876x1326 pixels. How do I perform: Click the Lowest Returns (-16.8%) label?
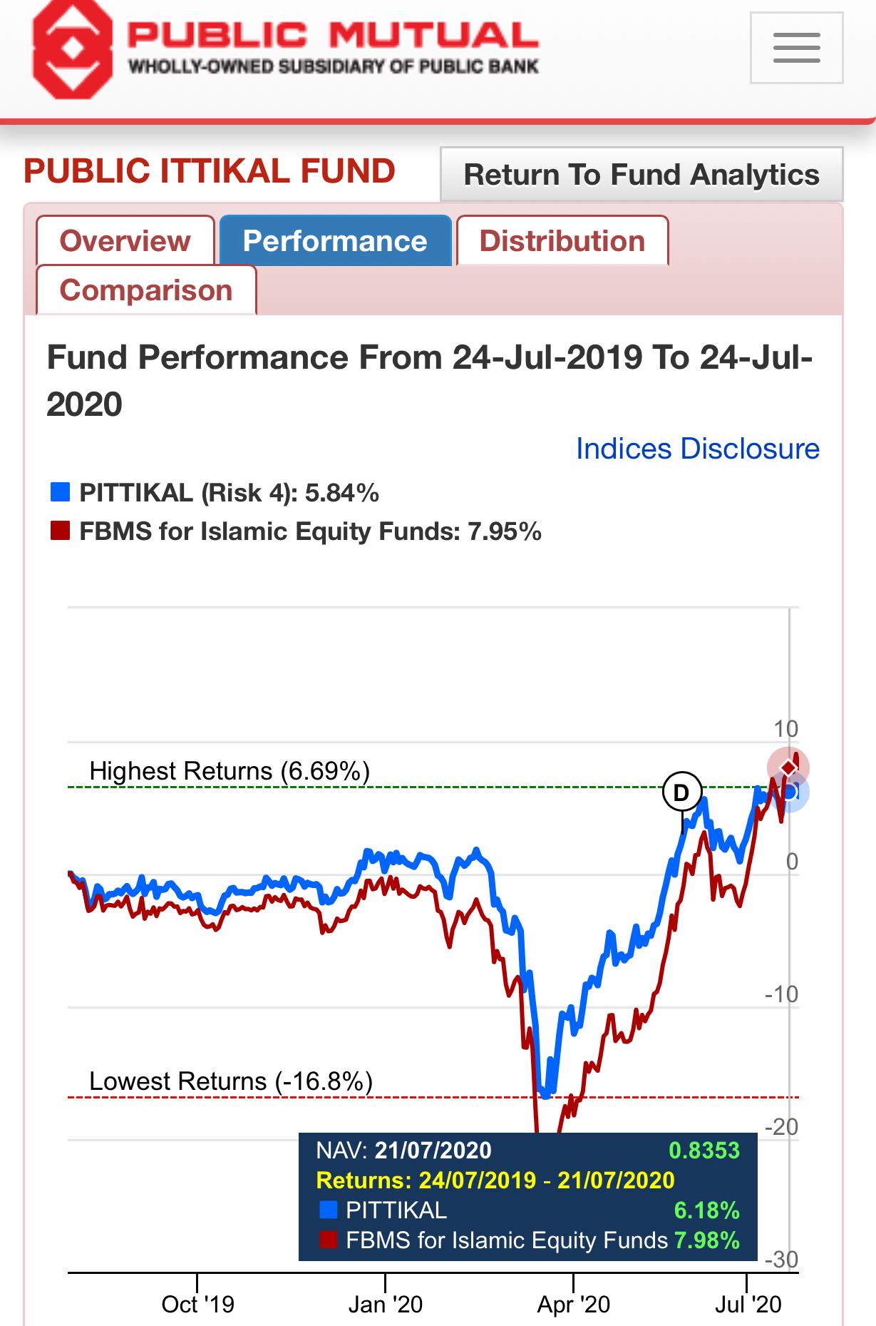(x=231, y=1081)
